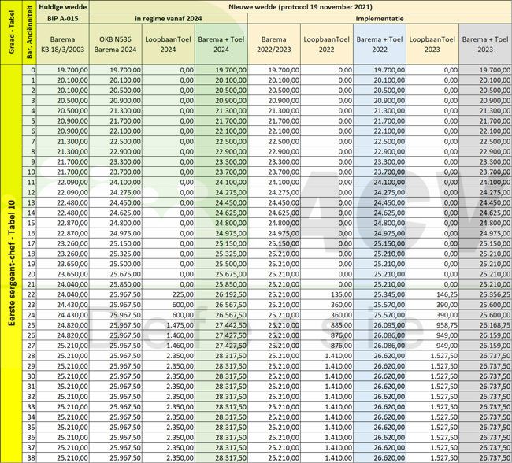Click the "Nieuwe wedde (protocol 19 november 2021)" header
Screen dimensions: 512x463
300,6
